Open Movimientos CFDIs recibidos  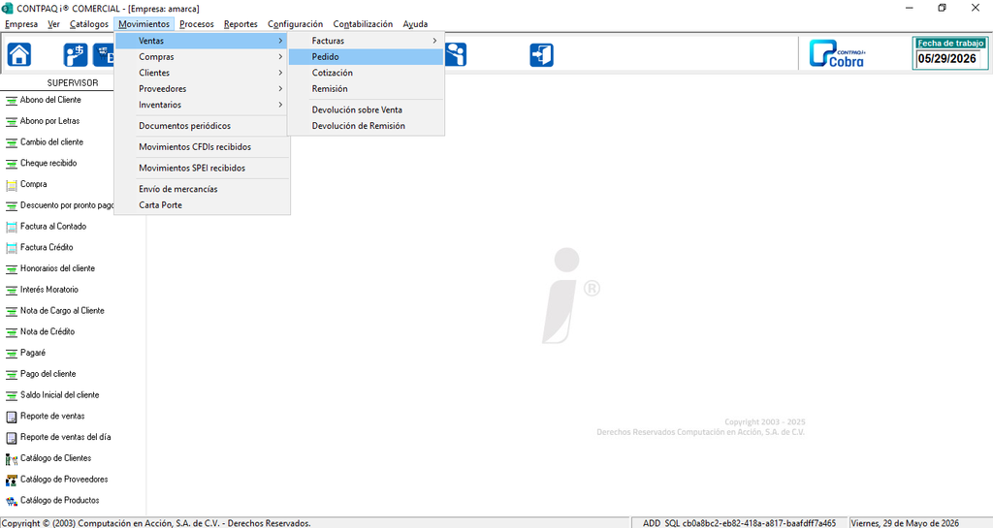(202, 146)
